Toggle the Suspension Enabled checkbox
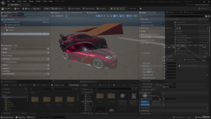The width and height of the screenshot is (211, 119). click(164, 22)
